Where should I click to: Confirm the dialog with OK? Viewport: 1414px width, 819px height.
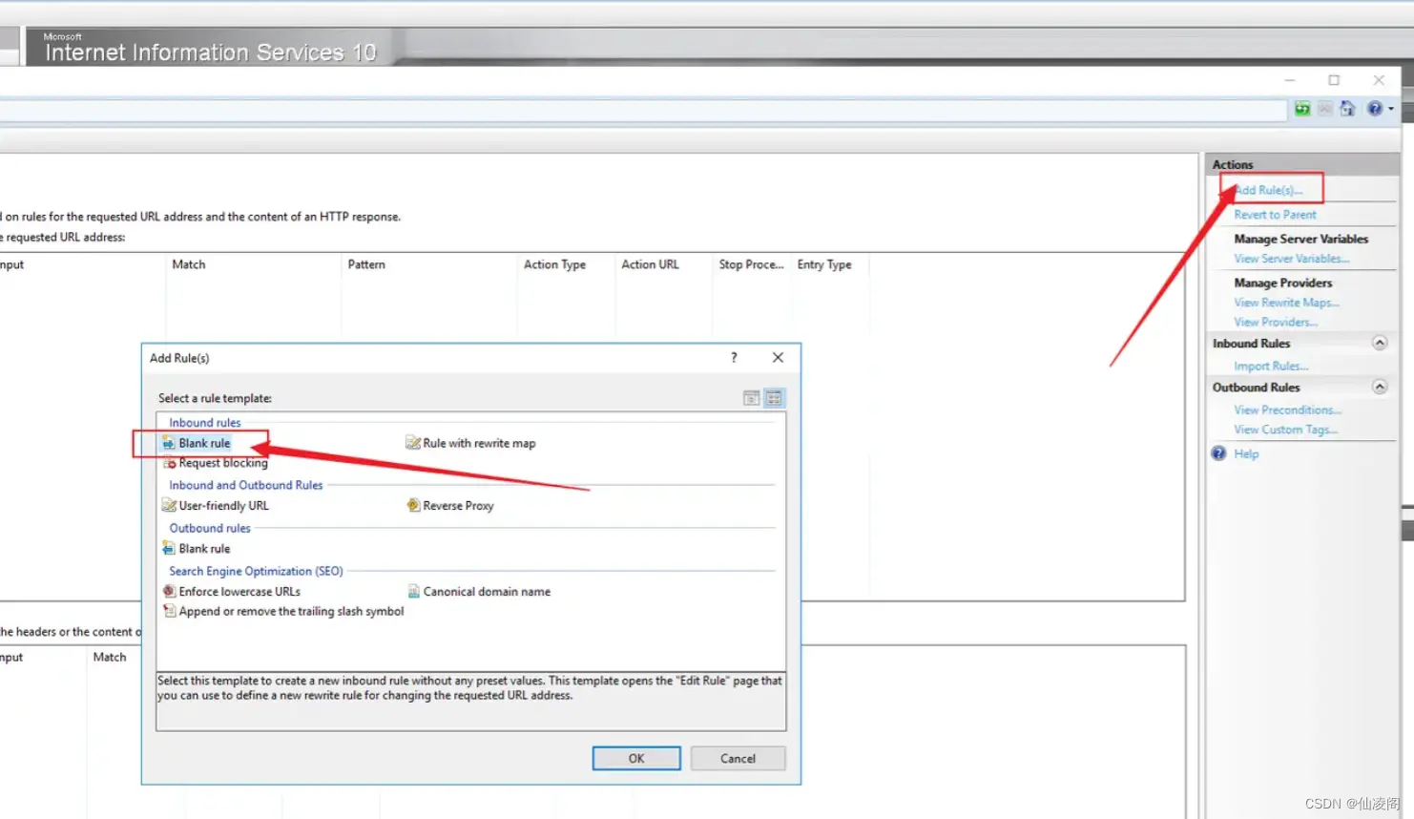[x=636, y=758]
